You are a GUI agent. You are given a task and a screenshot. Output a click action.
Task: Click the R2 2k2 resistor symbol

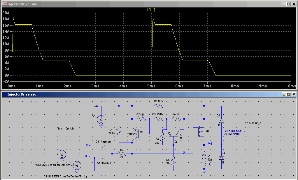click(x=162, y=137)
